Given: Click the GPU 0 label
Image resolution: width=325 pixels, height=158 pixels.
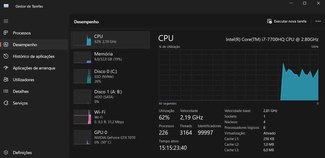Looking at the screenshot, I should (x=101, y=132).
